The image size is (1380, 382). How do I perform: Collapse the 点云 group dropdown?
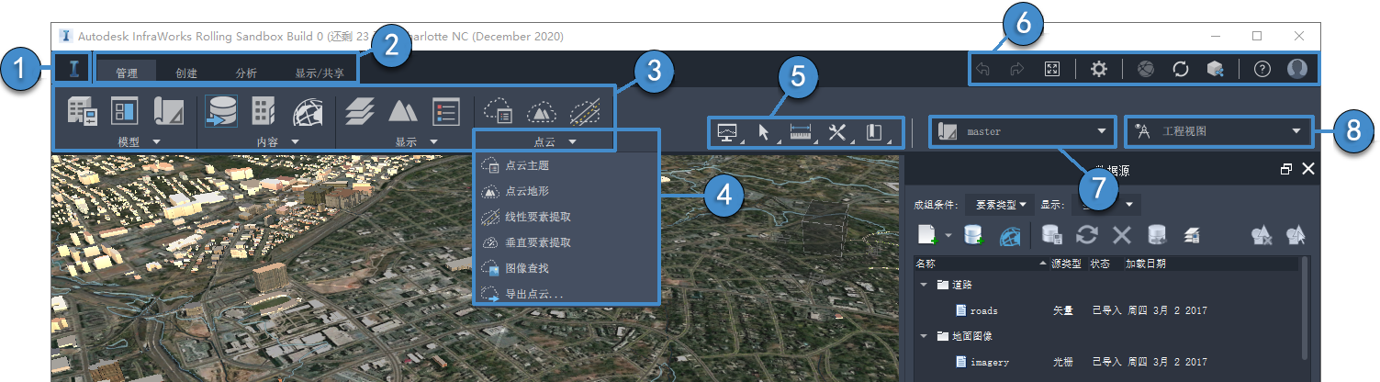(572, 142)
